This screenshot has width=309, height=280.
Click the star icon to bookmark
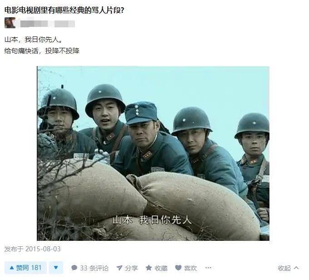pos(149,268)
